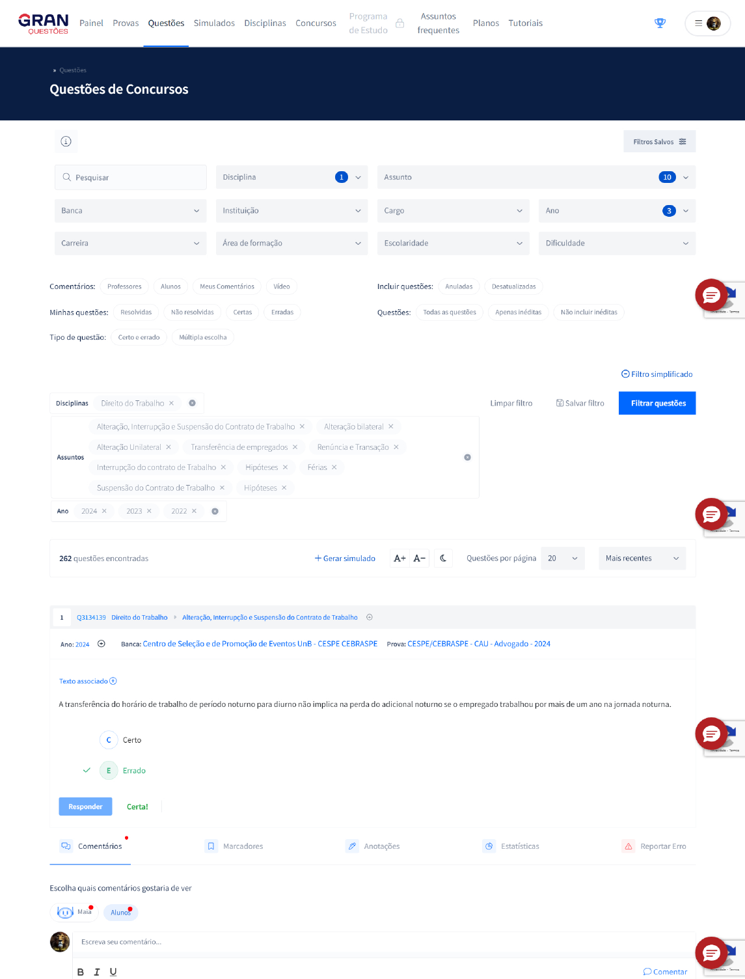Open the Mais recentes sort dropdown
This screenshot has width=745, height=979.
(x=642, y=558)
